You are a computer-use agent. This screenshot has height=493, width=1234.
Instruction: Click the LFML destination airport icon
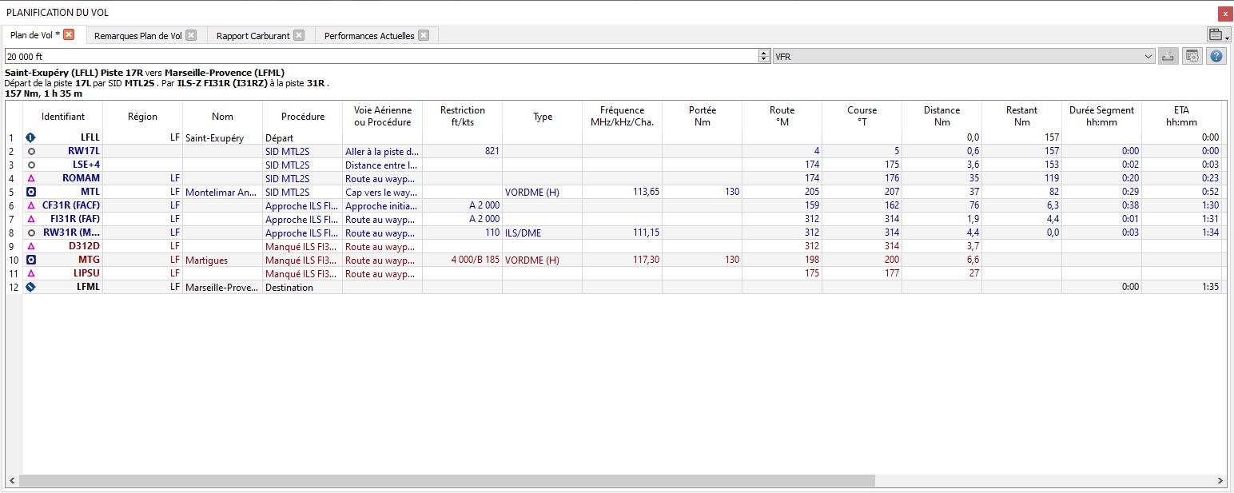[x=30, y=287]
